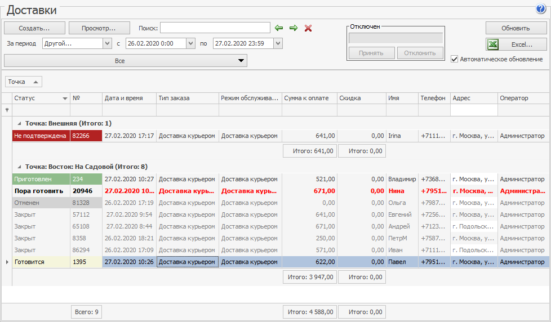Click the Дата и время column header
This screenshot has width=551, height=322.
pos(129,99)
